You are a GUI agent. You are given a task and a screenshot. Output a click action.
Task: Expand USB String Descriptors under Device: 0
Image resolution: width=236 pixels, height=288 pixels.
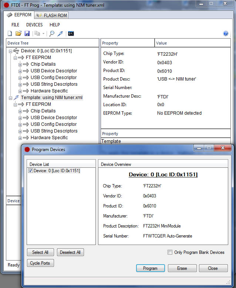tap(20, 85)
